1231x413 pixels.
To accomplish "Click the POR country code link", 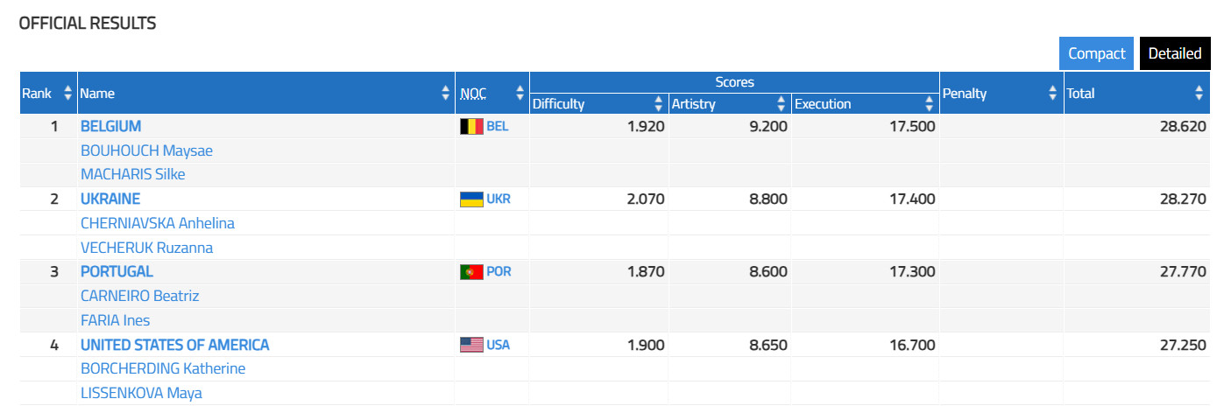I will click(499, 272).
